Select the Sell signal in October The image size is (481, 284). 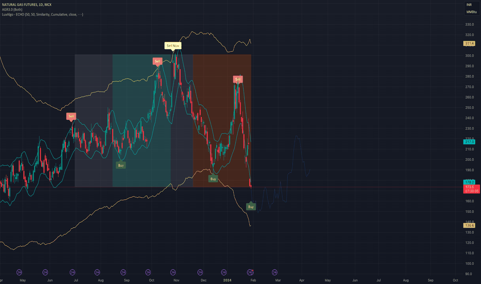click(157, 61)
